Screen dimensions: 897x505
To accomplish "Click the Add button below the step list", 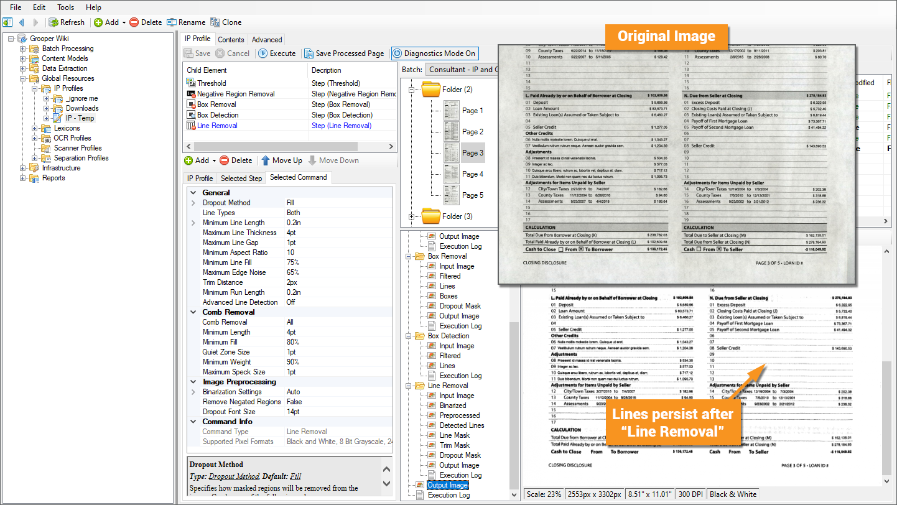I will pyautogui.click(x=198, y=160).
